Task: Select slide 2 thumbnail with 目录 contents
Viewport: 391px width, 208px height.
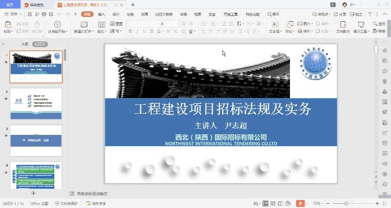Action: pos(36,104)
